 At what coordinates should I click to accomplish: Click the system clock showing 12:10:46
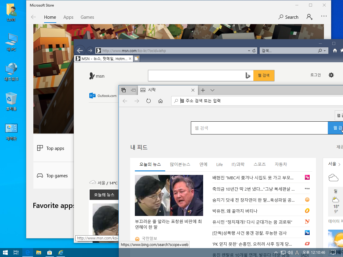point(314,253)
